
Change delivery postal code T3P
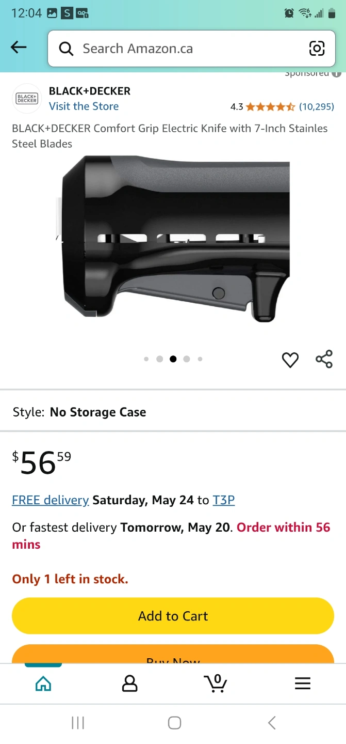coord(224,500)
